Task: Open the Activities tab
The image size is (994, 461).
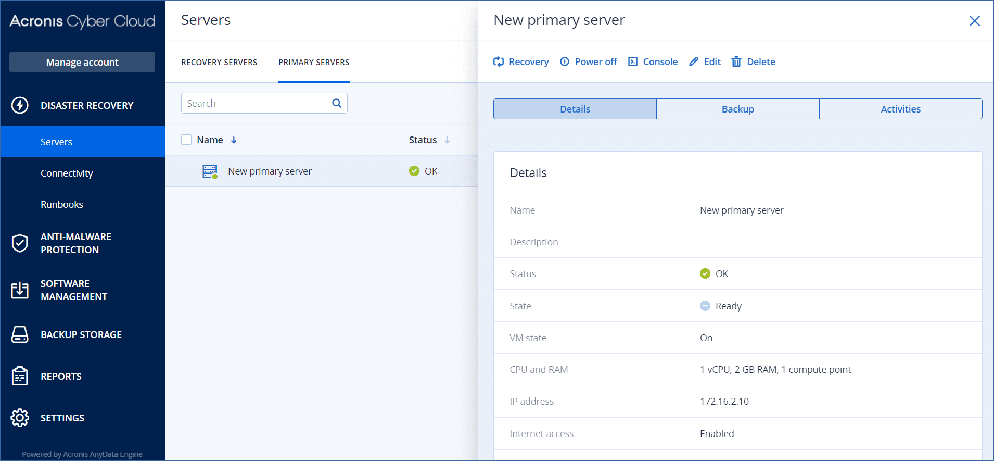Action: pyautogui.click(x=901, y=109)
